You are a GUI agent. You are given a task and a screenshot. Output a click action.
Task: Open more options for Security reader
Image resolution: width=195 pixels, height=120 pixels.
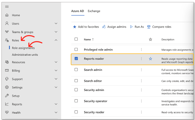pos(141,112)
